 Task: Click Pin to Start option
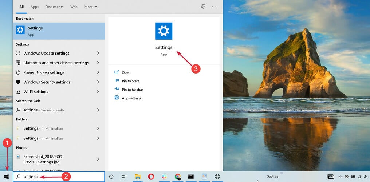pos(130,81)
